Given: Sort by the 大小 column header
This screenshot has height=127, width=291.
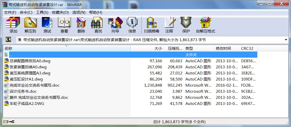Looking at the screenshot, I should [147, 49].
